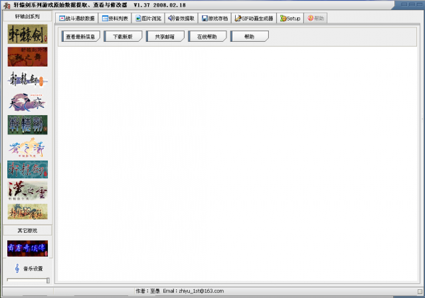425x298 pixels.
Task: Open the 图片浏览 tab
Action: [148, 18]
